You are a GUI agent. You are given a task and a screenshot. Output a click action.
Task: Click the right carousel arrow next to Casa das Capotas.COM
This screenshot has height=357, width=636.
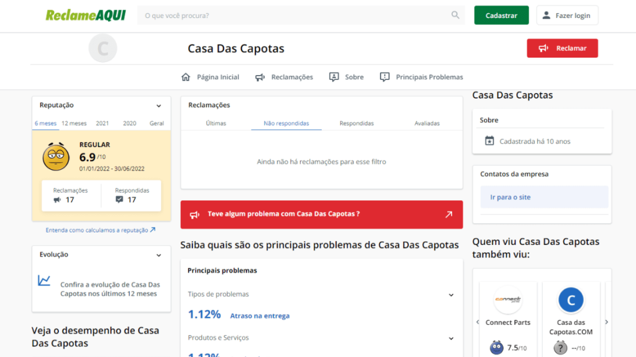[607, 322]
